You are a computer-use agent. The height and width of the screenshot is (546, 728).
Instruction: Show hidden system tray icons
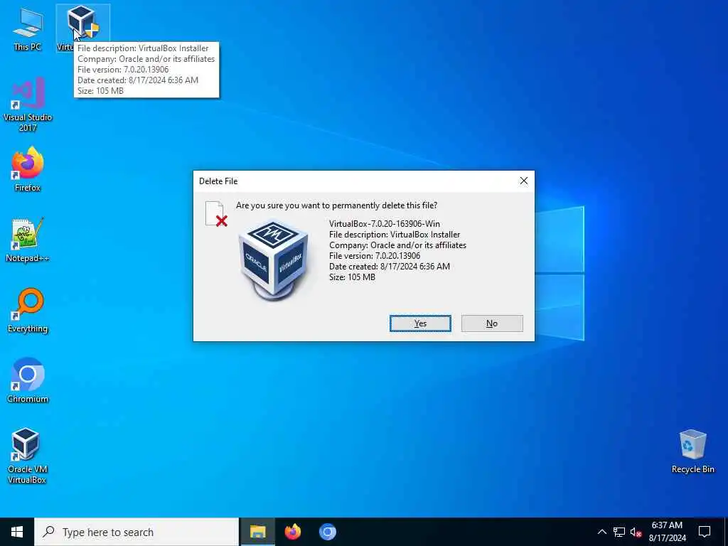pos(601,532)
